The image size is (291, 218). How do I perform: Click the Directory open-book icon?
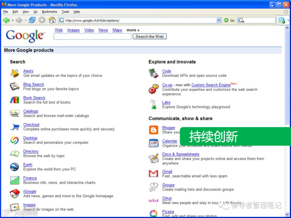[x=15, y=153]
